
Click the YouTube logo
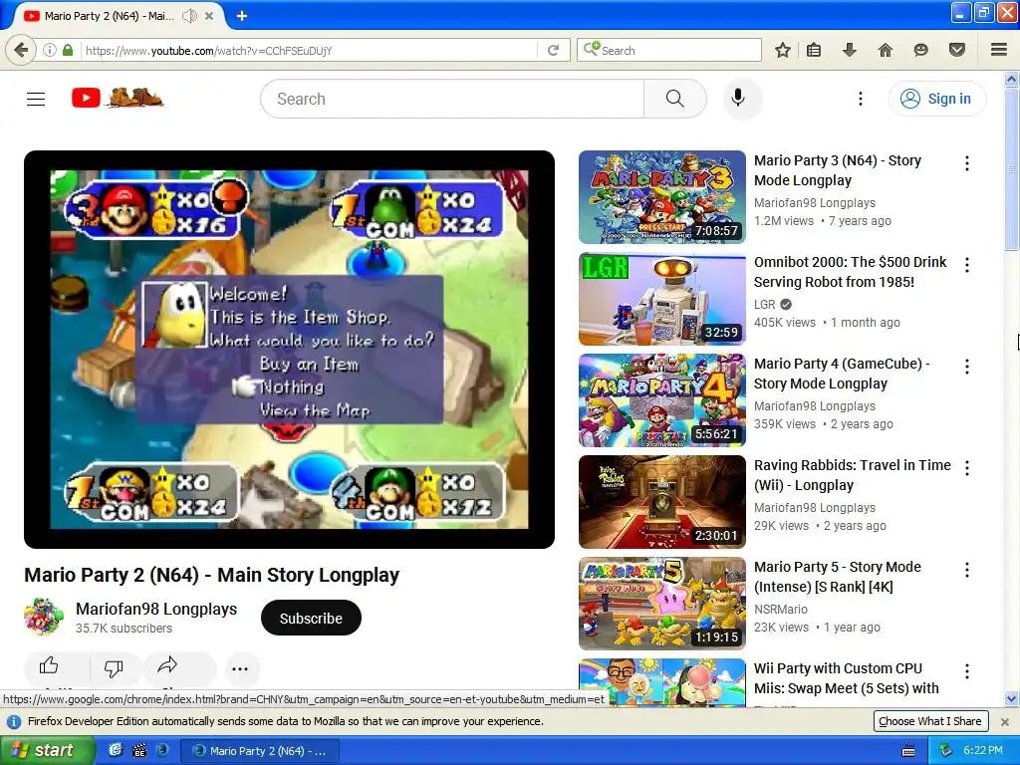(x=118, y=99)
